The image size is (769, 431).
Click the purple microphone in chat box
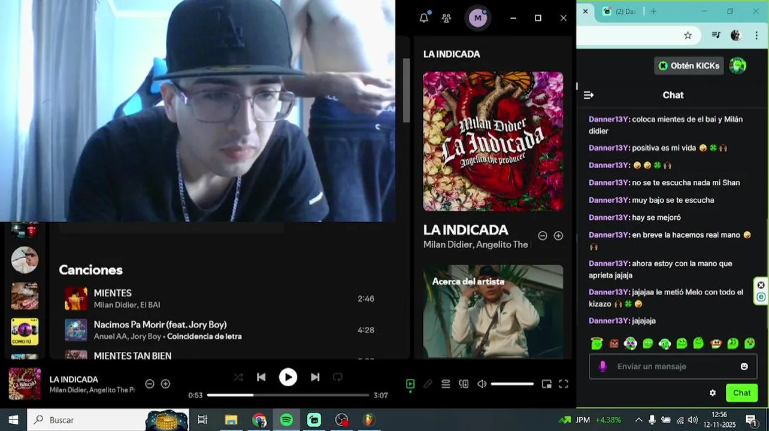pos(603,366)
